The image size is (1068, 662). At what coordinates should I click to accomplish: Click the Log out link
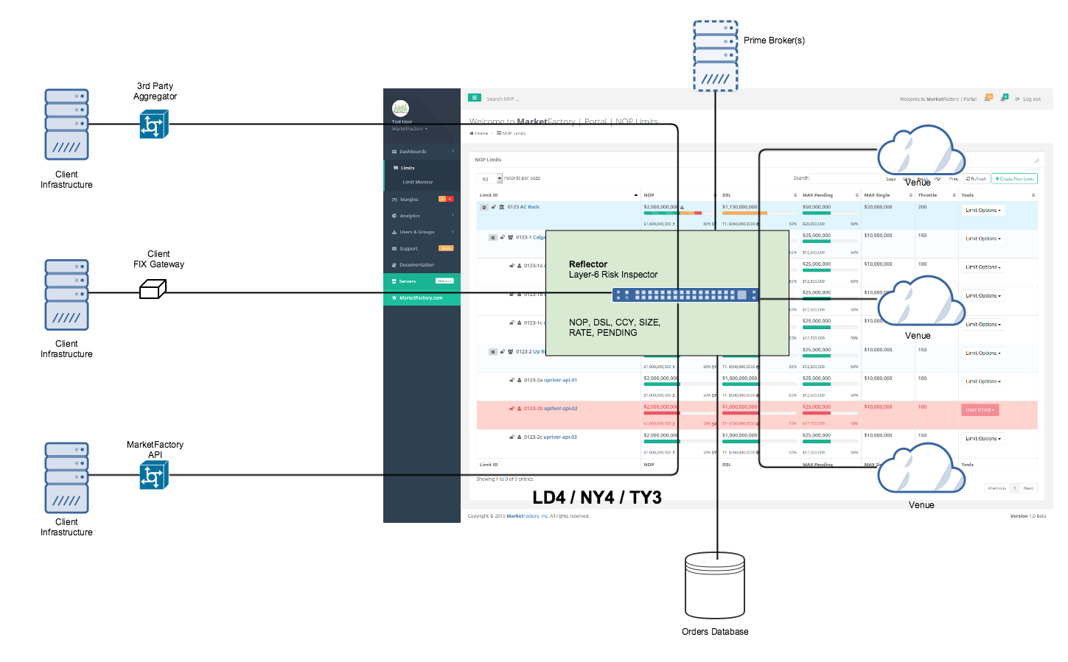(x=1028, y=99)
